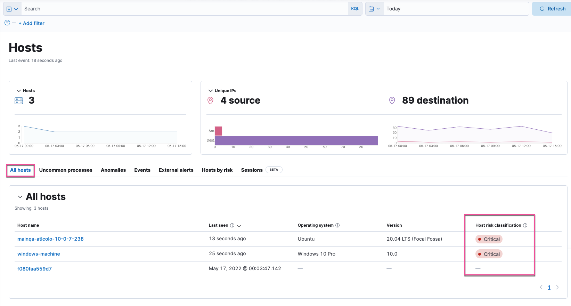Go to previous page of hosts

pyautogui.click(x=541, y=287)
